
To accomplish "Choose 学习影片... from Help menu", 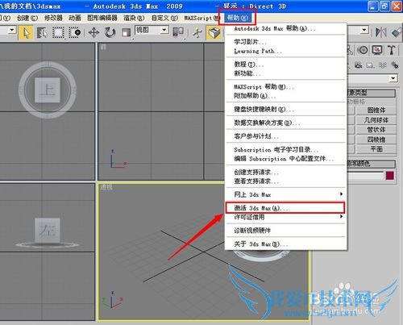I will [285, 42].
